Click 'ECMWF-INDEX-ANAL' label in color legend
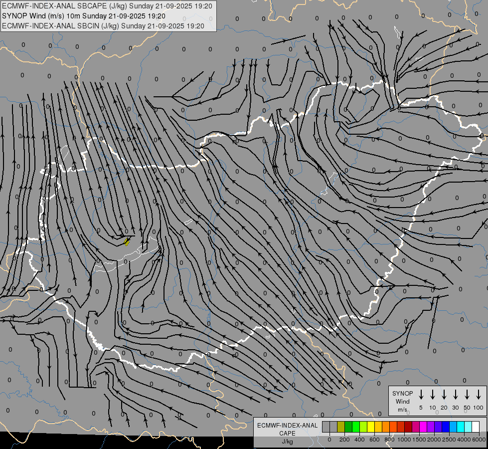Screen dimensions: 488x449 (x=287, y=426)
